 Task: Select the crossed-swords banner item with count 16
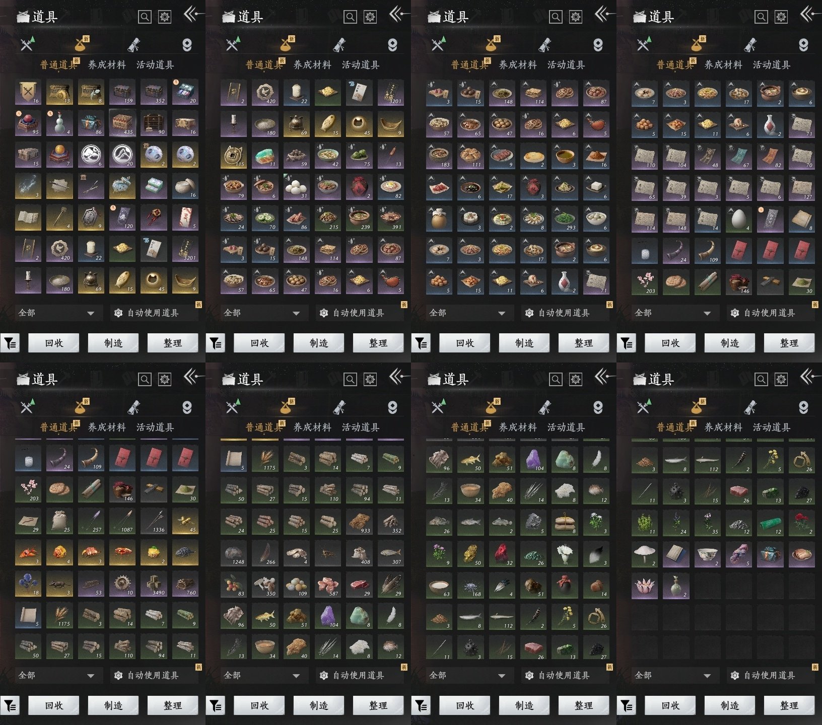tap(29, 93)
